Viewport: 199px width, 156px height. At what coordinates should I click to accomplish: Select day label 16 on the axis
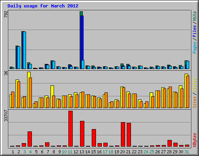[x=99, y=152]
